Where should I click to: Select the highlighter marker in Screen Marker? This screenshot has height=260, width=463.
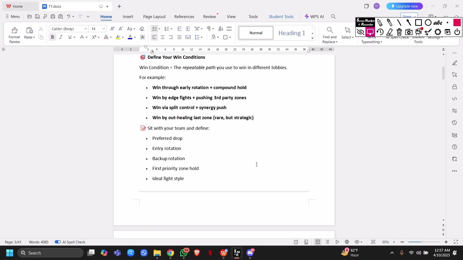(x=389, y=23)
